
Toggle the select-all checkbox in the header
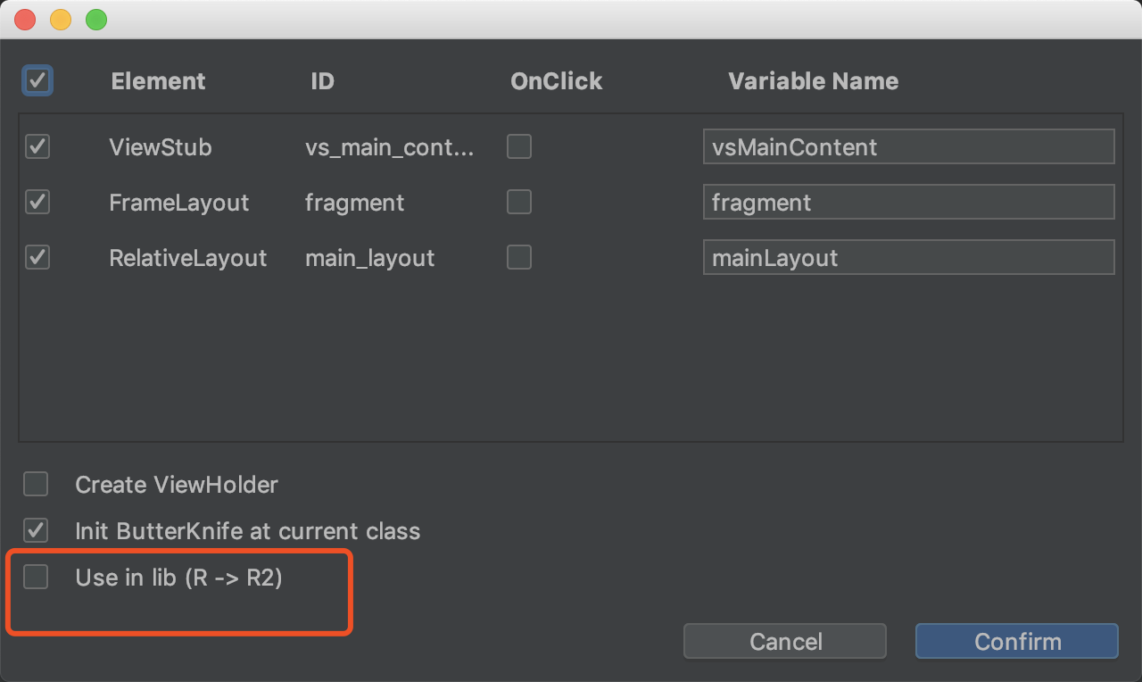(x=37, y=80)
